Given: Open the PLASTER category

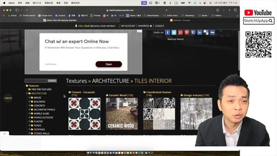Looking at the screenshot, I should point(38,121).
